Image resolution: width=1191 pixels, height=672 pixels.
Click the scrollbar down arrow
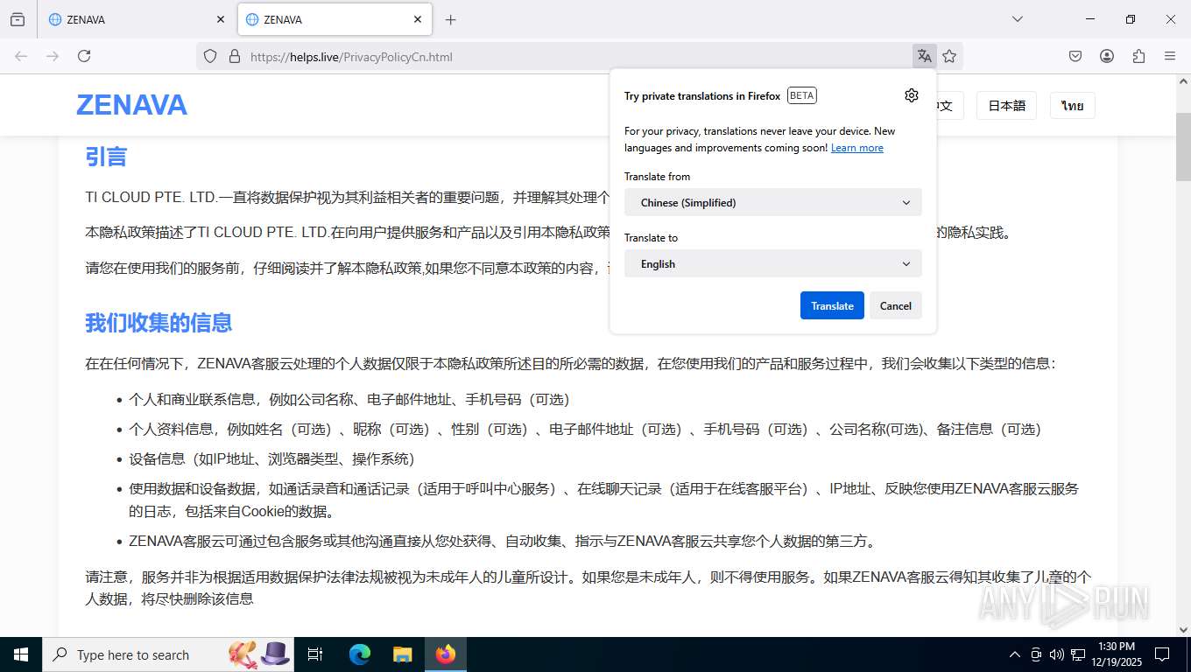pos(1183,628)
